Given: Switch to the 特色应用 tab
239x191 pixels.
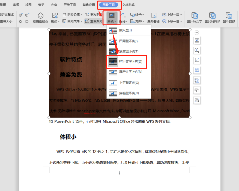Looking at the screenshot, I should click(89, 5).
